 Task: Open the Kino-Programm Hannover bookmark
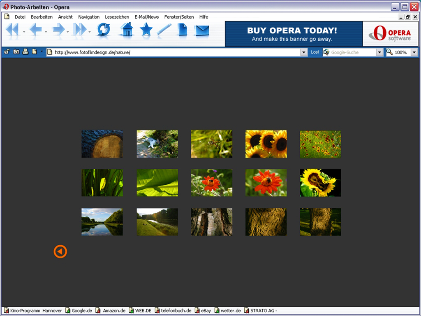[33, 311]
